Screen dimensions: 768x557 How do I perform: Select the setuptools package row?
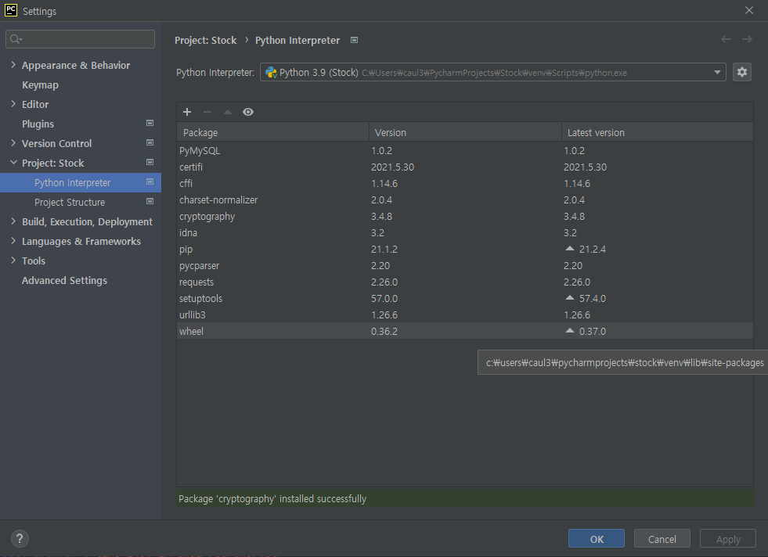coord(465,298)
